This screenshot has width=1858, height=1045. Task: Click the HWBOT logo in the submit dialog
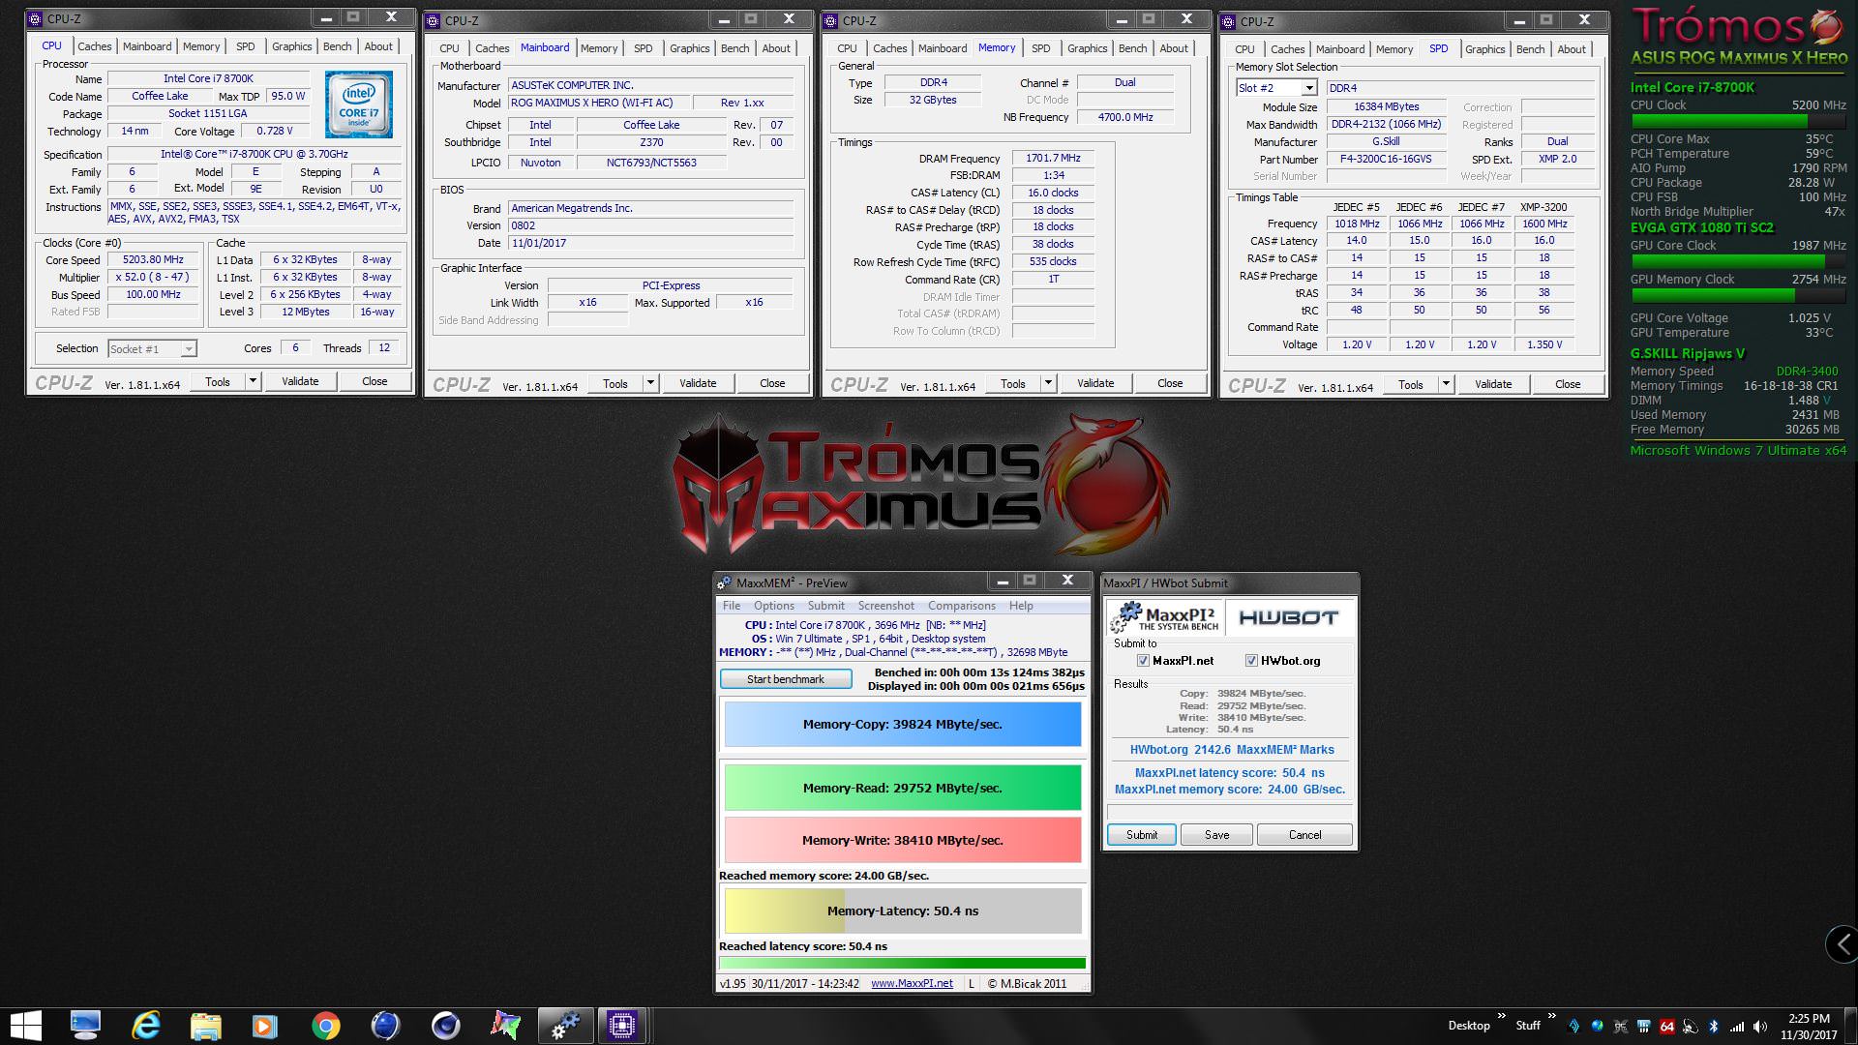1288,617
